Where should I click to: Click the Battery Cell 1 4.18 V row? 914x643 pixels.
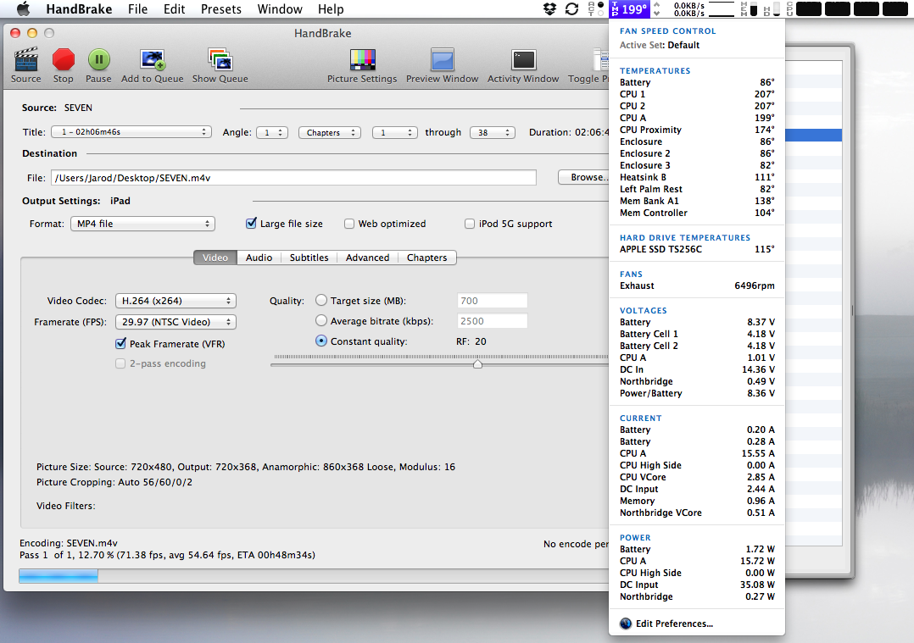[697, 334]
